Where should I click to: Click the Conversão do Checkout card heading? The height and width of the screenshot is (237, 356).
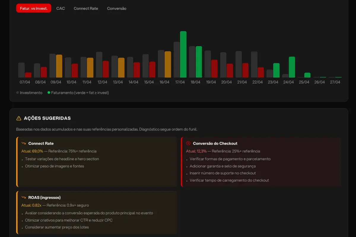[215, 143]
